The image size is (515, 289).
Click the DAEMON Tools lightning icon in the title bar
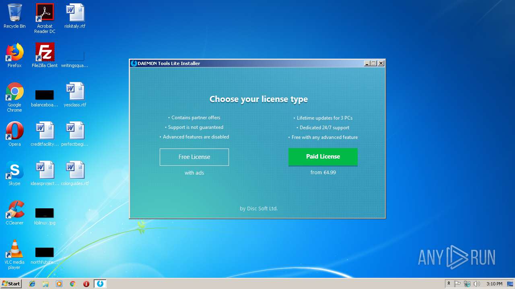pyautogui.click(x=134, y=63)
